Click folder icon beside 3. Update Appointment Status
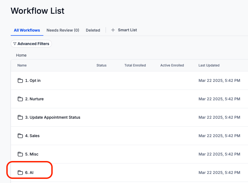Image resolution: width=248 pixels, height=183 pixels. [20, 117]
